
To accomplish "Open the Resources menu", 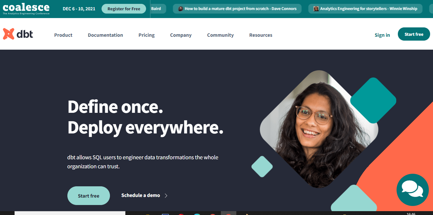I will coord(261,35).
